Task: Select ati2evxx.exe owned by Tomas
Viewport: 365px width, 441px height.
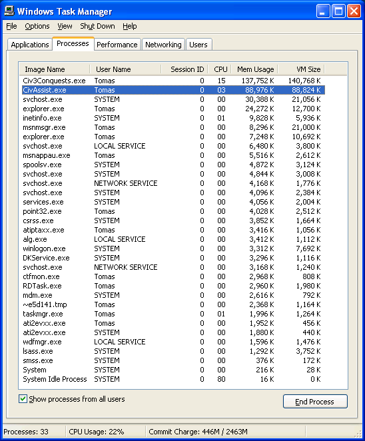Action: pos(172,323)
